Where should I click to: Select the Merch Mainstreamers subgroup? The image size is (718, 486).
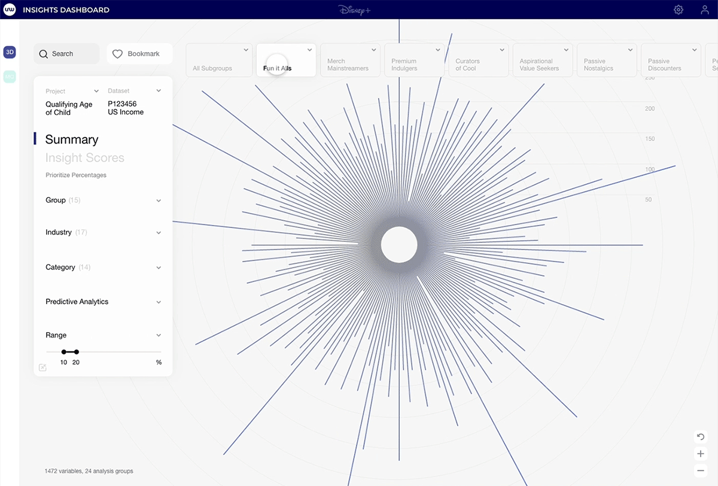point(350,60)
